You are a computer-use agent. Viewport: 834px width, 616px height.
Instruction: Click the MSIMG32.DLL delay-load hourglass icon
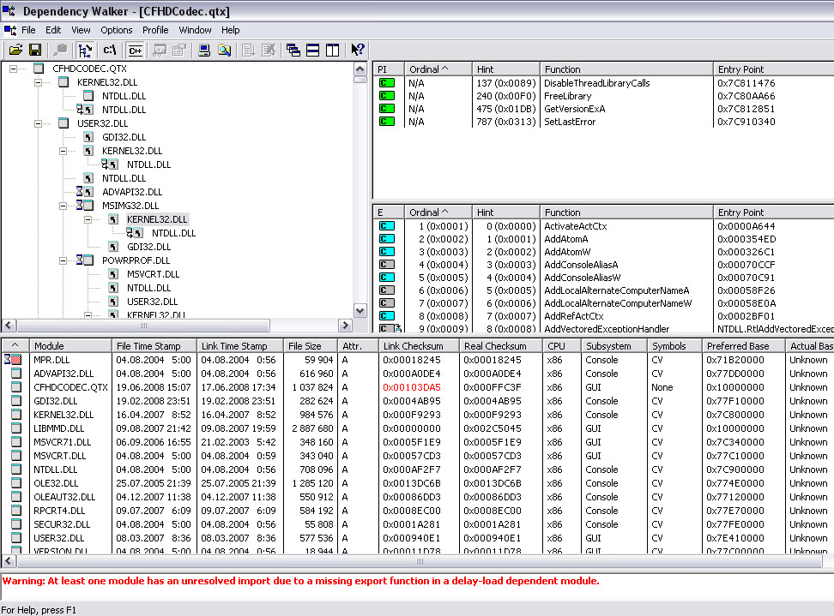[x=79, y=206]
